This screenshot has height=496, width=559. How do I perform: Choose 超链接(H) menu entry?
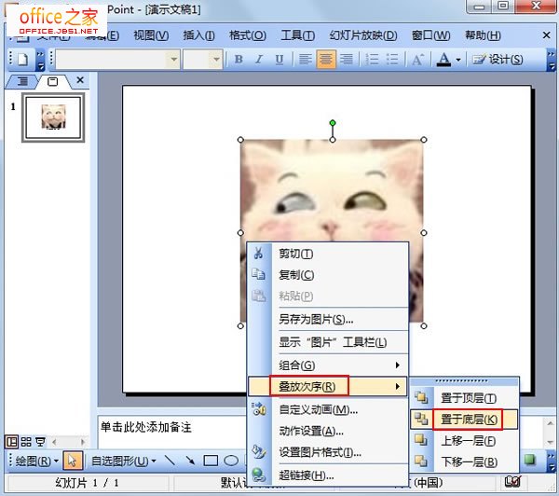328,475
